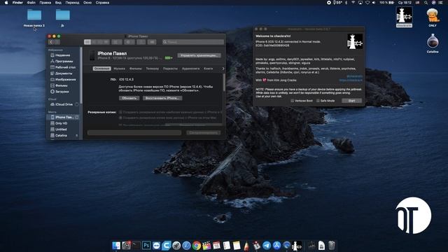Screen dimensions: 448x252
Task: Select the backup to this Mac radio option
Action: pos(120,118)
